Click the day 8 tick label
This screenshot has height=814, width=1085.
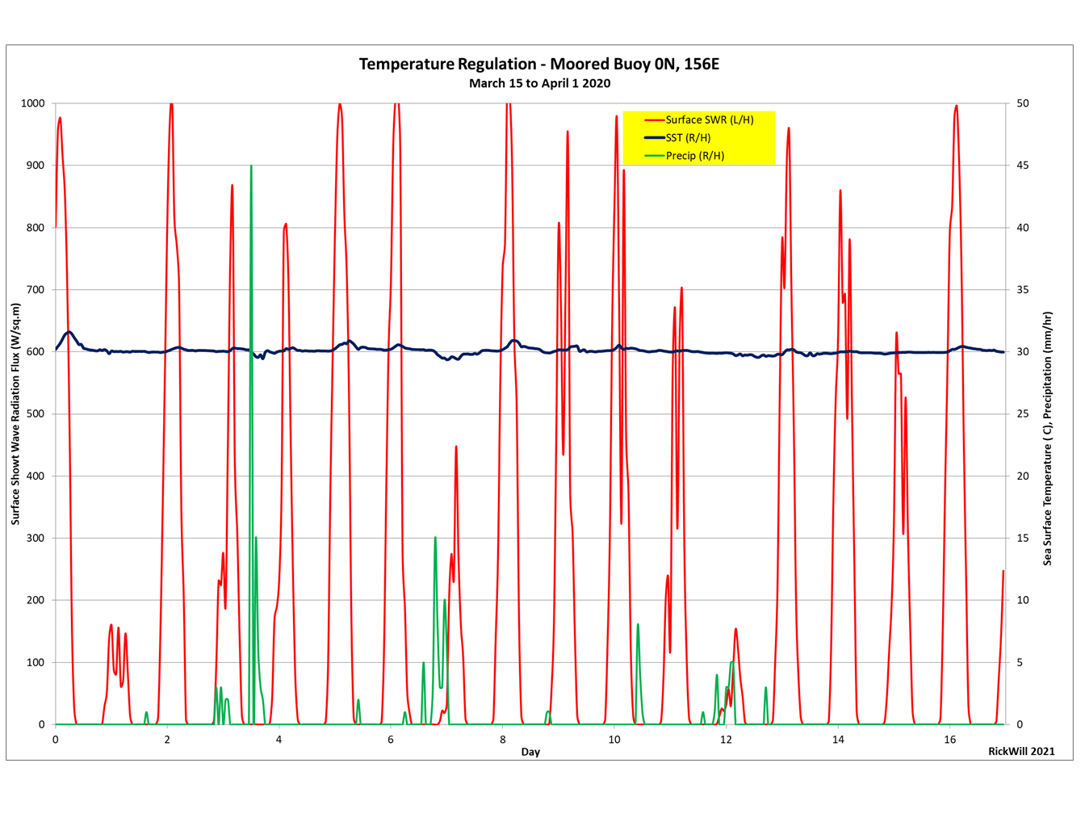(x=502, y=740)
